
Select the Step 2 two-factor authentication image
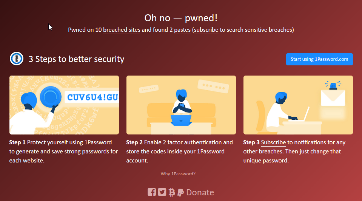tap(181, 105)
